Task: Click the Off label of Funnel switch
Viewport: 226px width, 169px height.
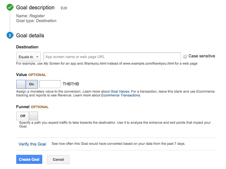Action: (22, 116)
